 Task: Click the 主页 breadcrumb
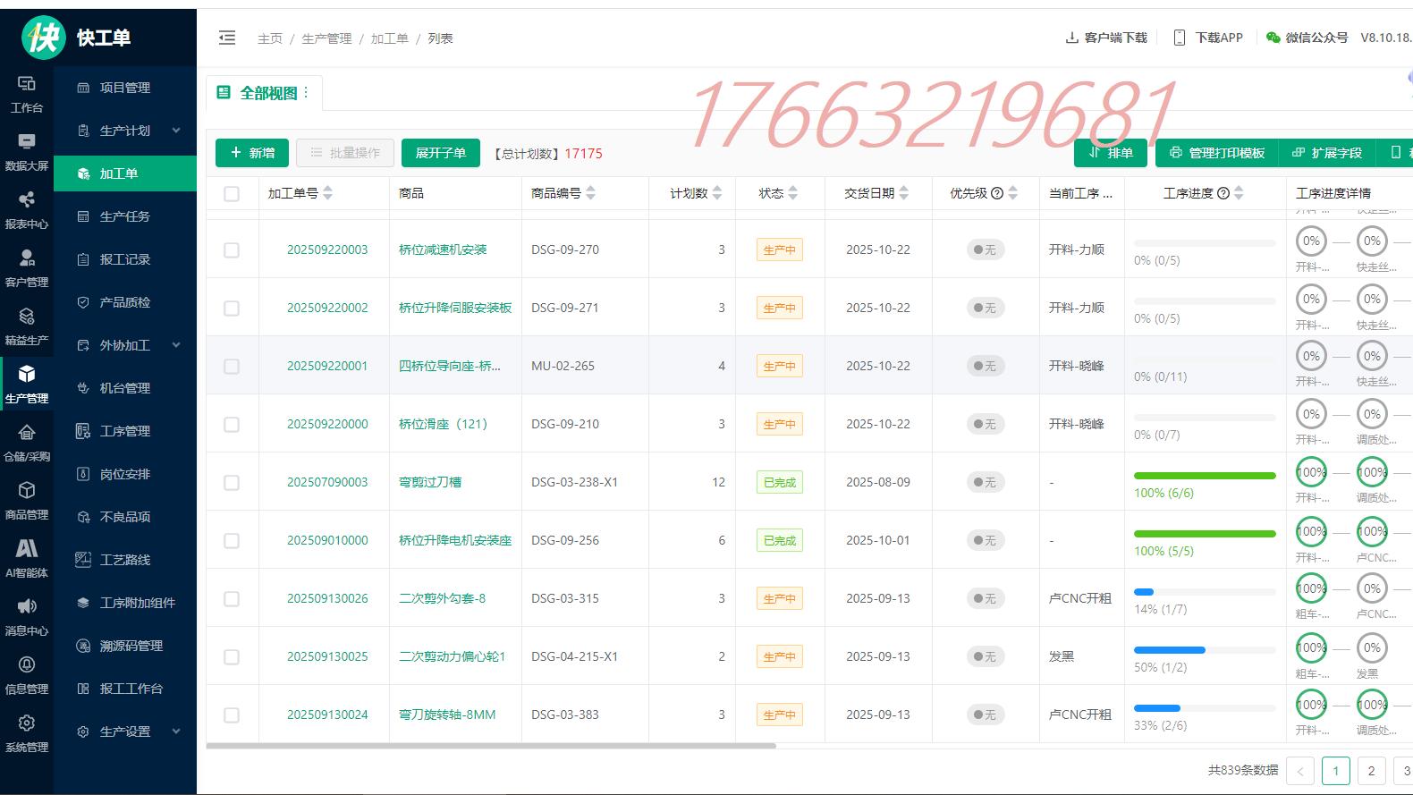[x=270, y=38]
